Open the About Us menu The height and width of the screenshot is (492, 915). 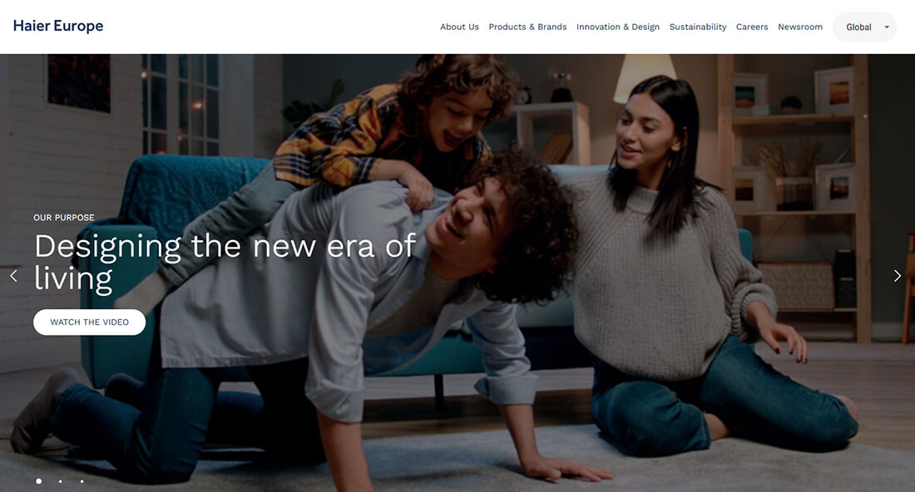tap(459, 27)
